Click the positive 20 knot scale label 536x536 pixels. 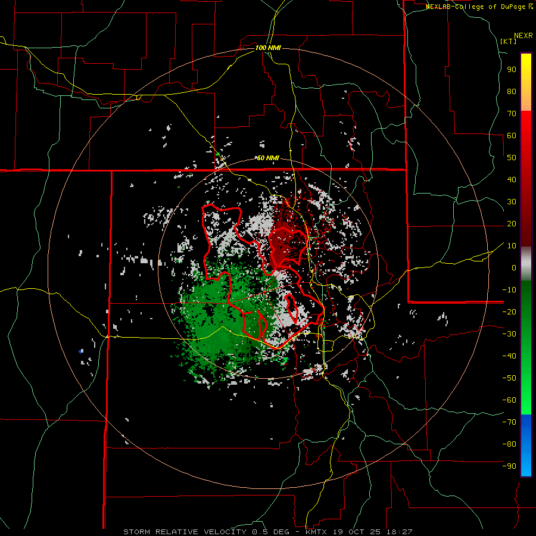click(512, 224)
